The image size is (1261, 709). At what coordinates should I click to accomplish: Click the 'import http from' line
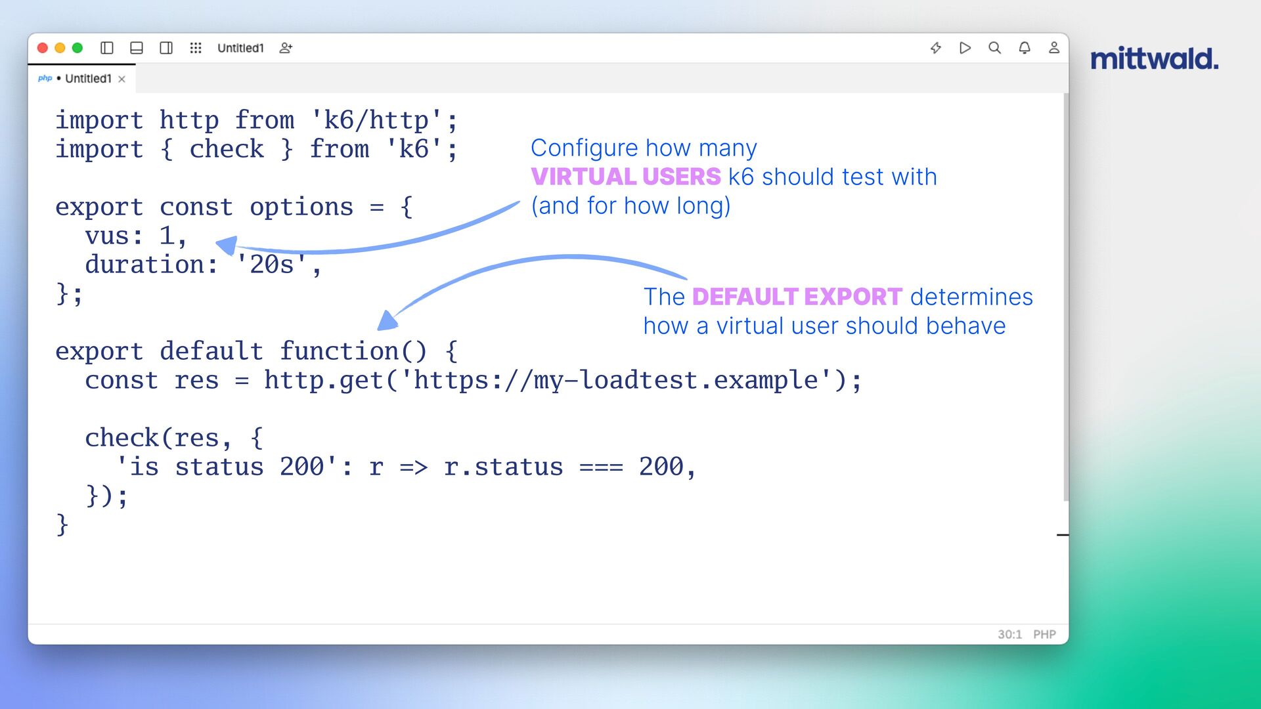tap(256, 120)
